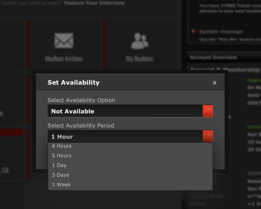
Task: Select 3 Days in the dropdown list
Action: tap(60, 175)
